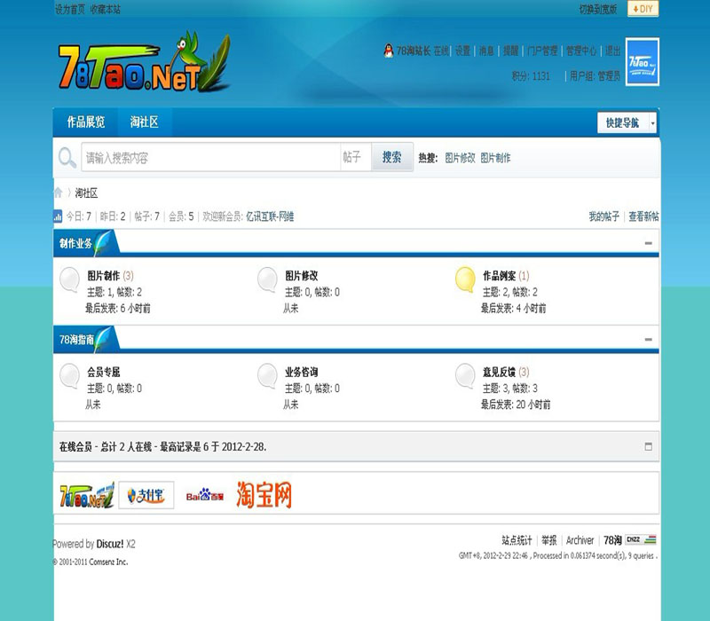Click the blue statistics chart icon

(58, 216)
